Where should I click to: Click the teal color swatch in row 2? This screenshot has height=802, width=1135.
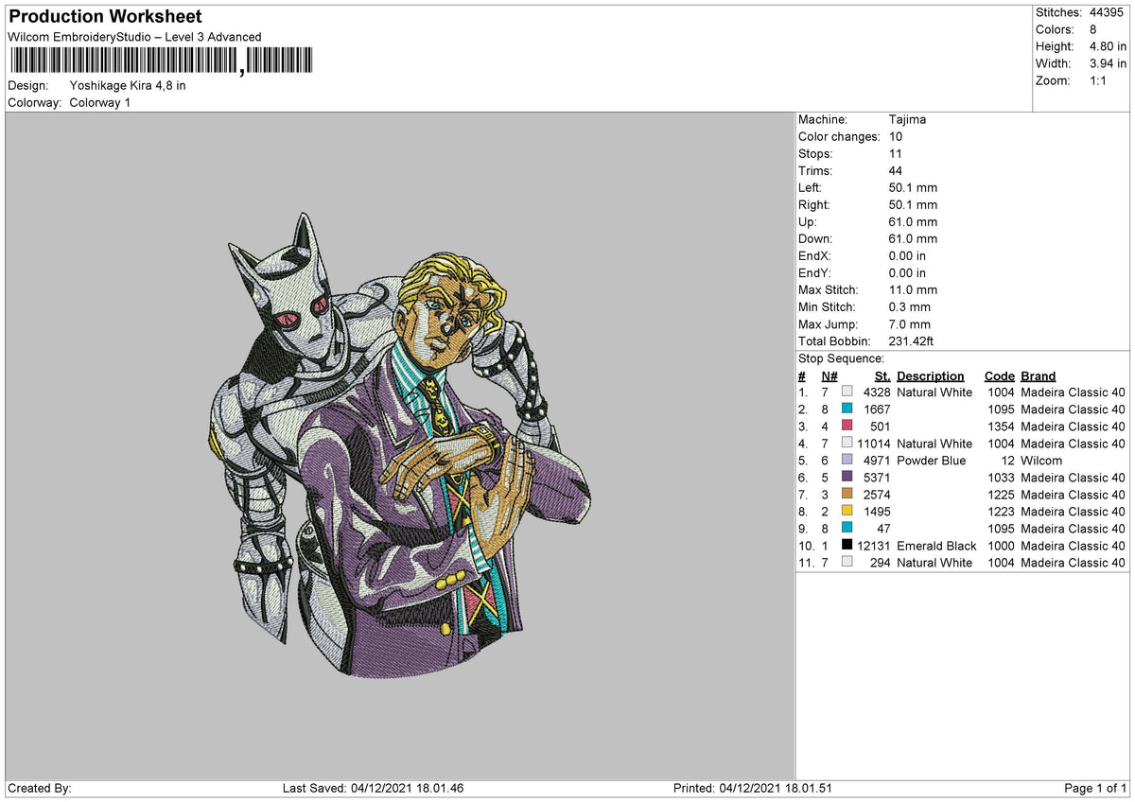pyautogui.click(x=847, y=410)
